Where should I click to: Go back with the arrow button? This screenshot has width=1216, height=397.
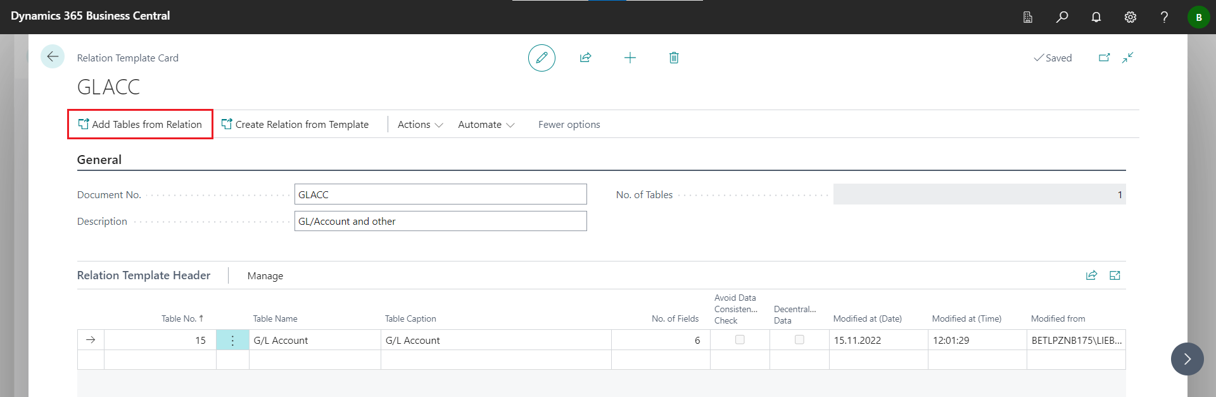coord(53,56)
